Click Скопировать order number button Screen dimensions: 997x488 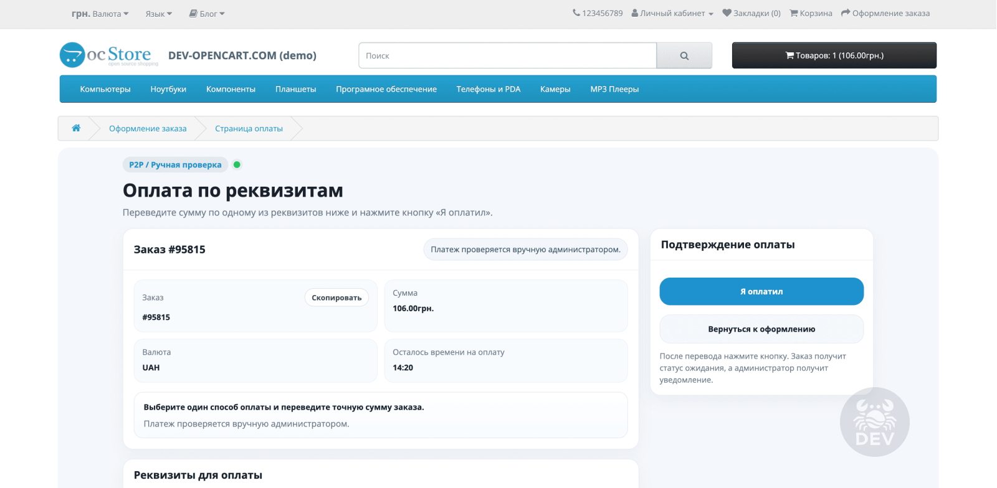click(x=336, y=298)
